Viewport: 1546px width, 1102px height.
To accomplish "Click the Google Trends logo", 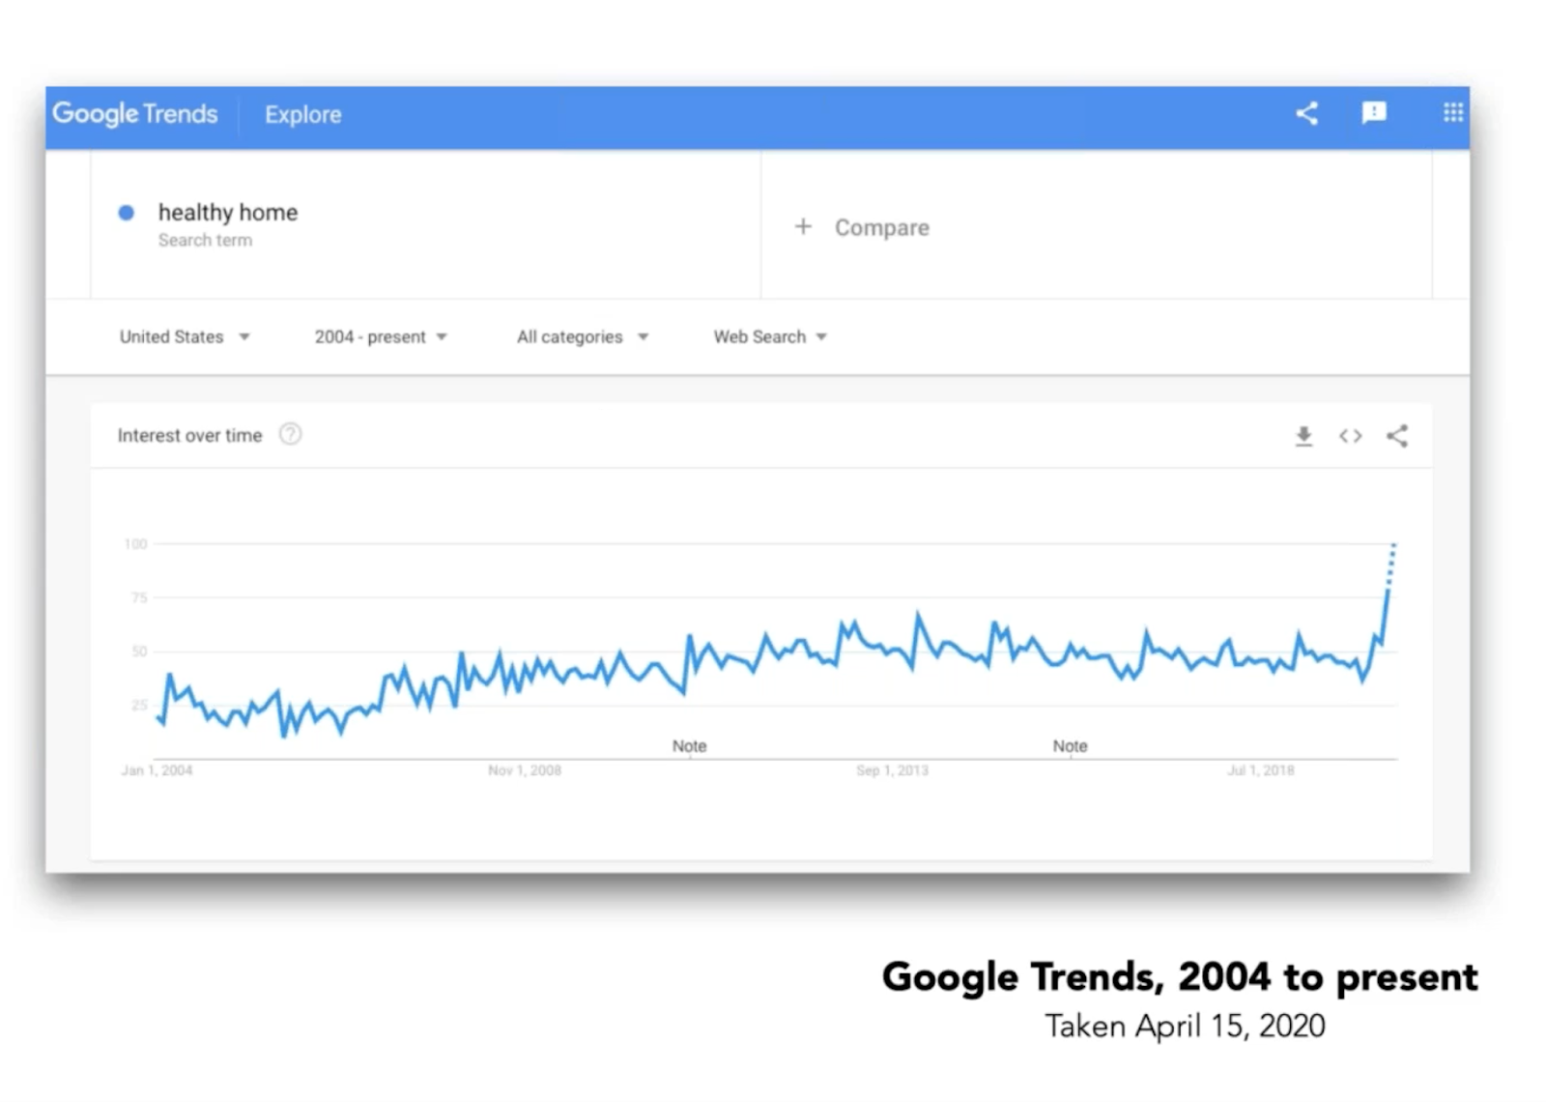I will click(135, 114).
